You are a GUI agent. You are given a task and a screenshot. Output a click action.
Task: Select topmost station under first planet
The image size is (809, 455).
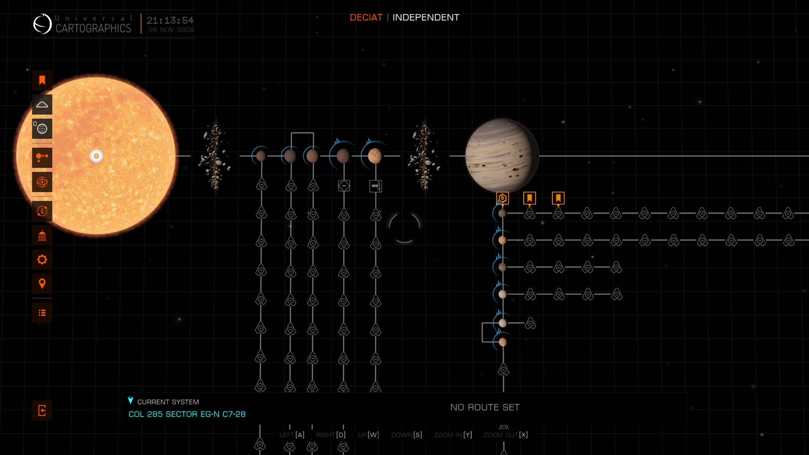click(x=262, y=184)
